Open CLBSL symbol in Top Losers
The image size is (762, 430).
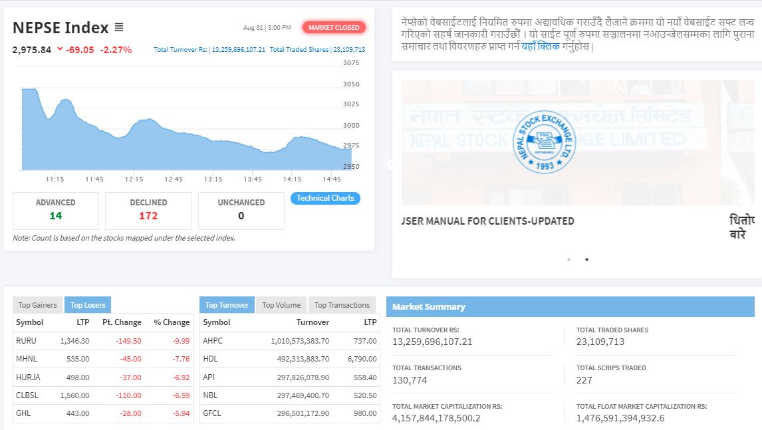coord(27,395)
